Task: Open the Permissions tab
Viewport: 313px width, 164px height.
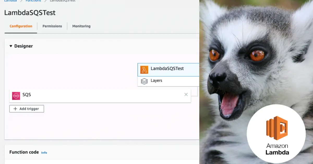Action: point(52,26)
